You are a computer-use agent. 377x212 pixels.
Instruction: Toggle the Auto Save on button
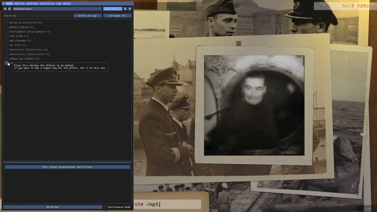coord(113,9)
